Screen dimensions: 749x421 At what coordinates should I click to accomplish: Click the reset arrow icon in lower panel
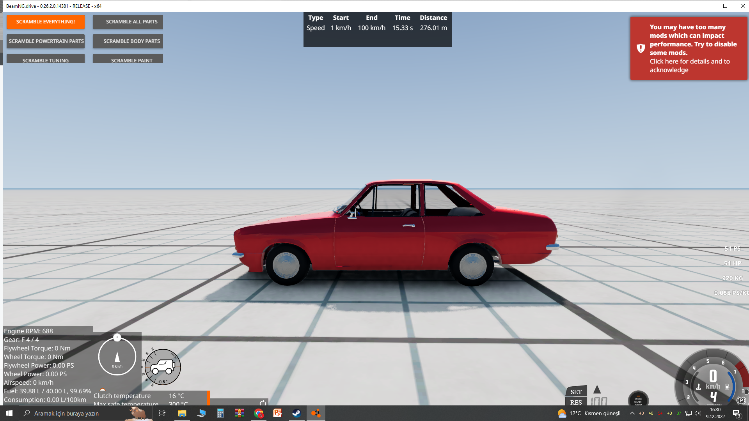tap(263, 403)
